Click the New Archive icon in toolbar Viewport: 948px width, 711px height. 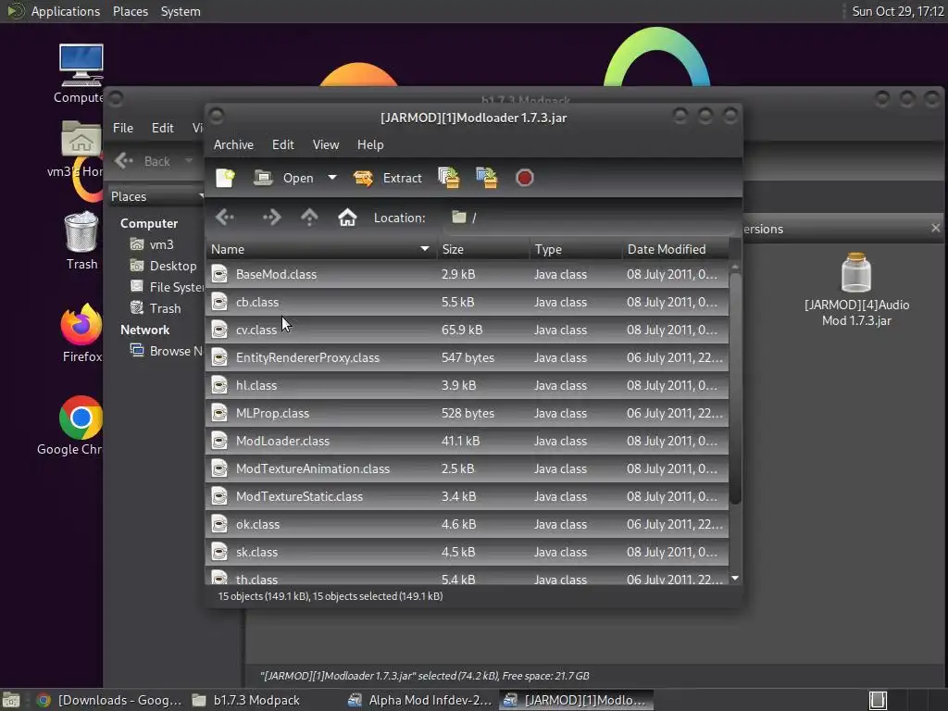tap(225, 178)
